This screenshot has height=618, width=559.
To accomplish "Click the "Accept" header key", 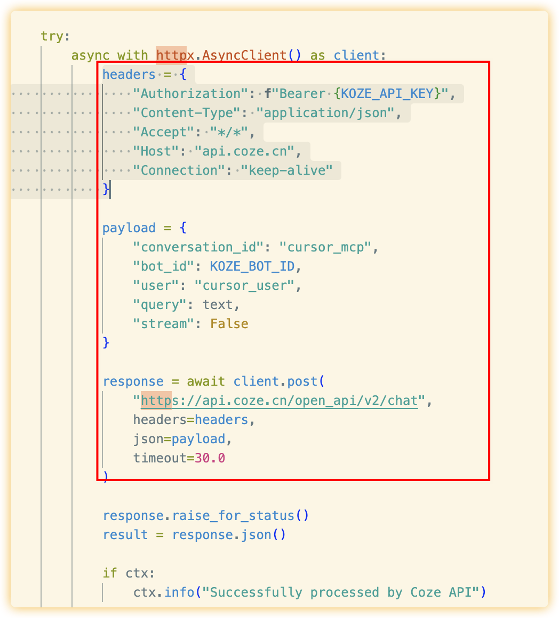I will pos(163,132).
